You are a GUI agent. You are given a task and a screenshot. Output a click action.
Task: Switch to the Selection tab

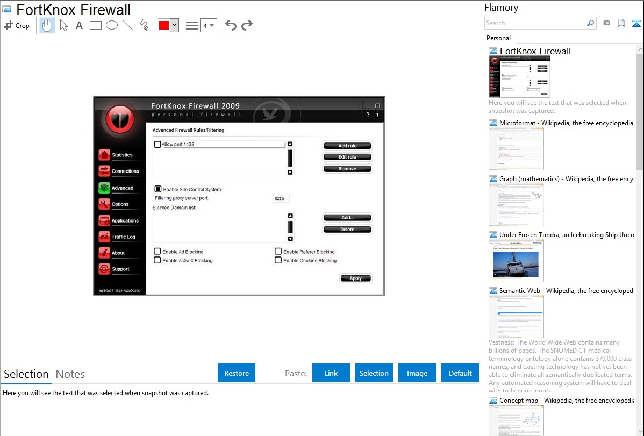[26, 374]
